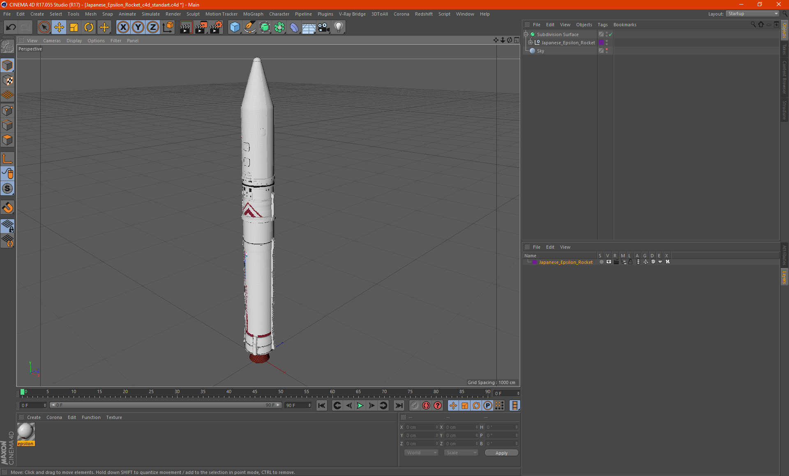
Task: Enable Axis mode in left toolbar
Action: 7,159
